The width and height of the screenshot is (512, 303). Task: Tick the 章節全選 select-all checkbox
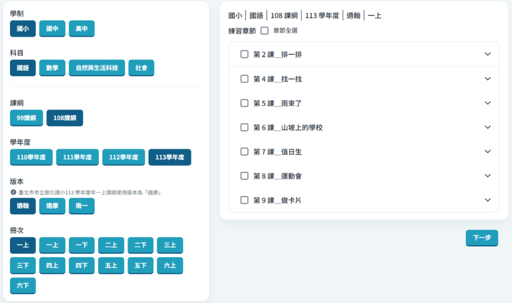click(x=264, y=30)
